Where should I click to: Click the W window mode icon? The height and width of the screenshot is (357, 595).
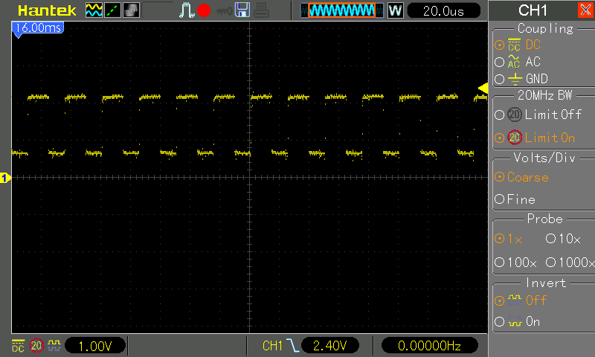395,10
